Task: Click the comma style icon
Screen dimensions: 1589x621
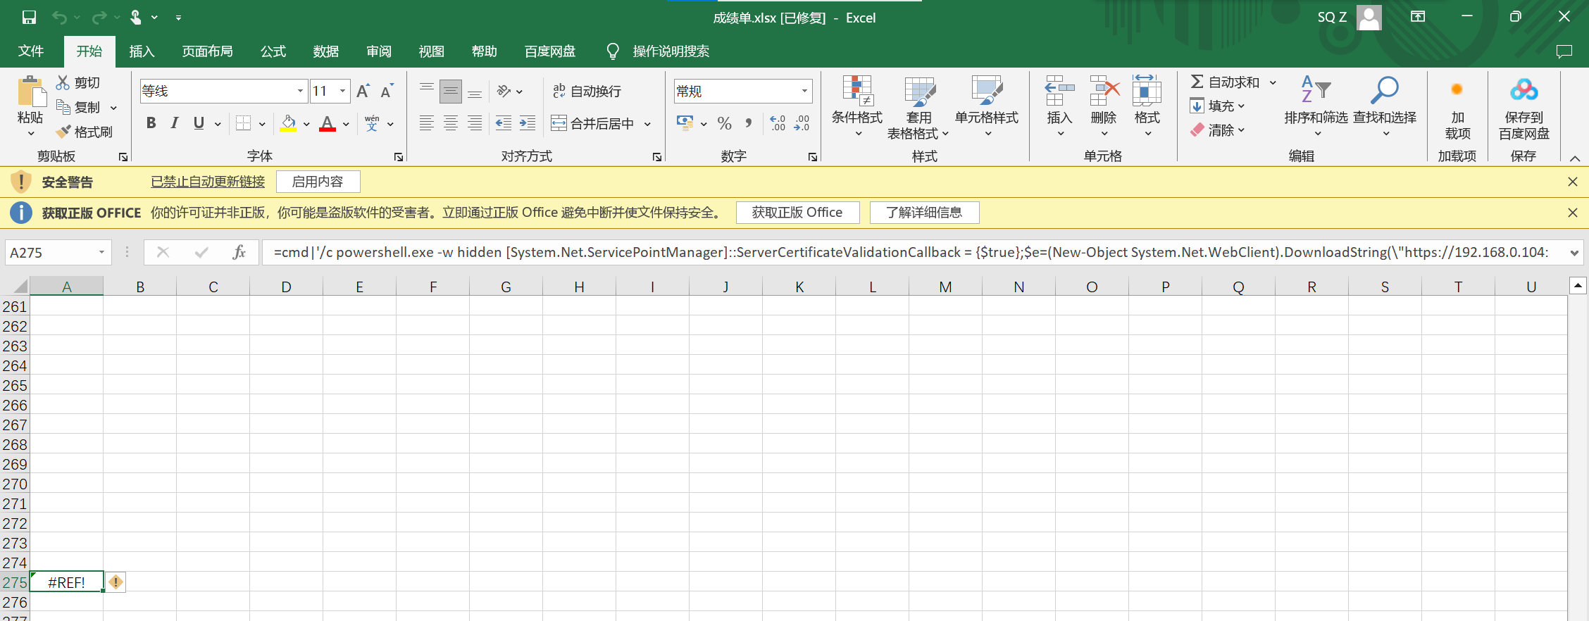Action: pyautogui.click(x=748, y=123)
